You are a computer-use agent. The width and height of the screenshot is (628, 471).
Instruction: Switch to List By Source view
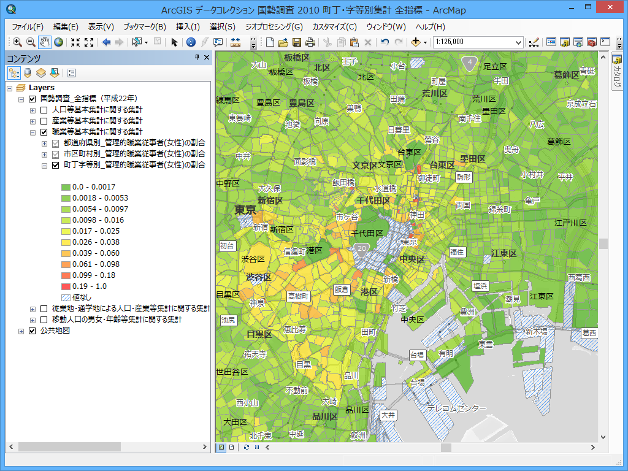pos(28,73)
